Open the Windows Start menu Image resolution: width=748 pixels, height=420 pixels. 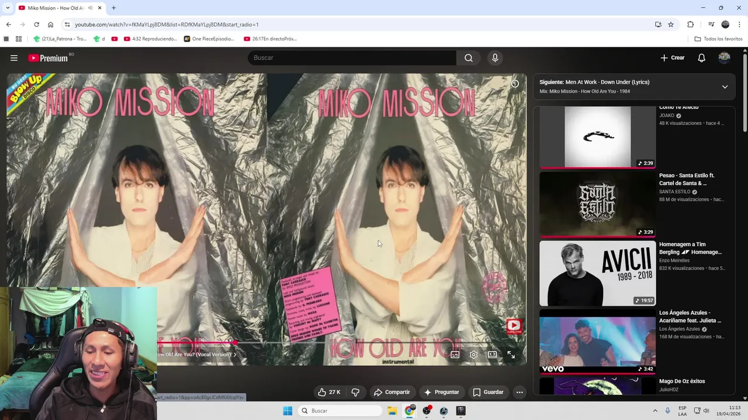coord(288,411)
